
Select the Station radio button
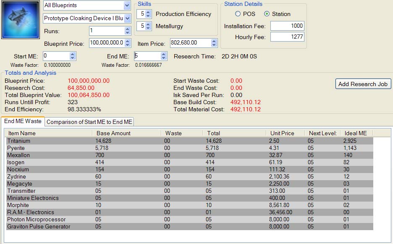(267, 14)
